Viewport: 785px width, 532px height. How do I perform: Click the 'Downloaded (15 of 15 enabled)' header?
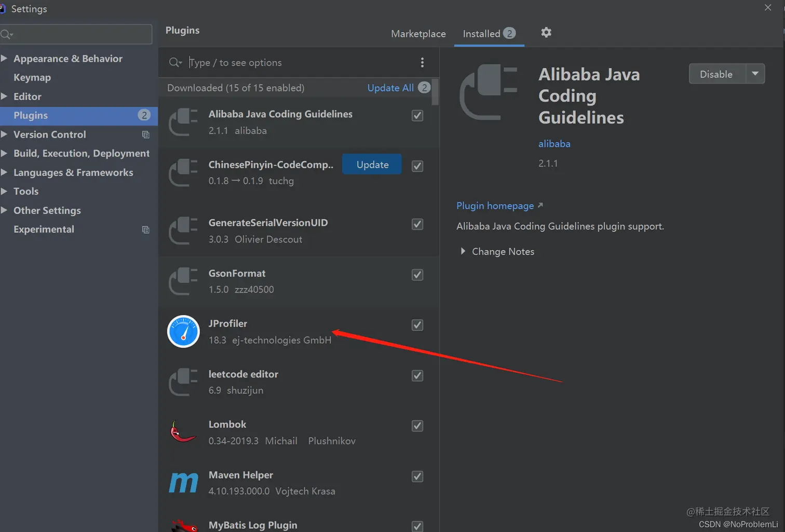click(236, 88)
